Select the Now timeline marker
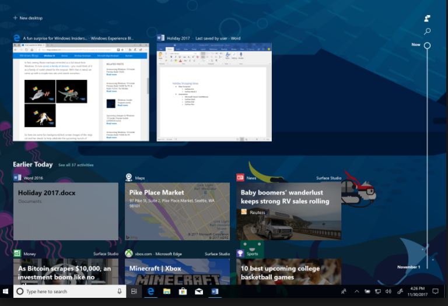The height and width of the screenshot is (306, 448). [x=427, y=45]
